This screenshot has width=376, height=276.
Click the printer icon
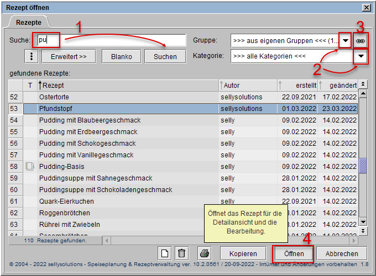tap(205, 253)
